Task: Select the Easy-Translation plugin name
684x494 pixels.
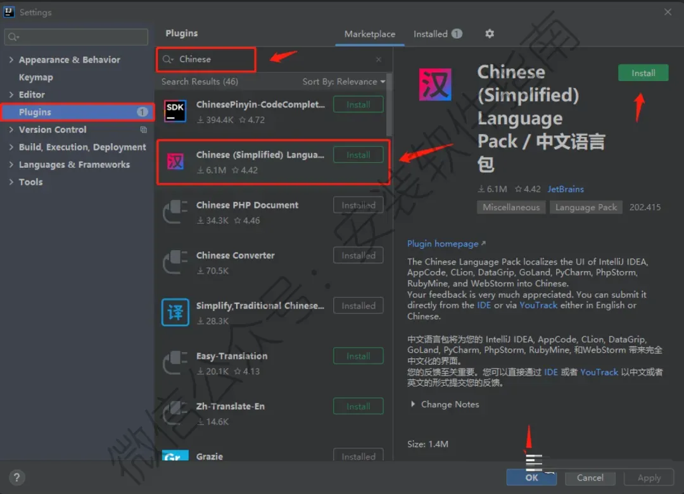Action: tap(232, 356)
